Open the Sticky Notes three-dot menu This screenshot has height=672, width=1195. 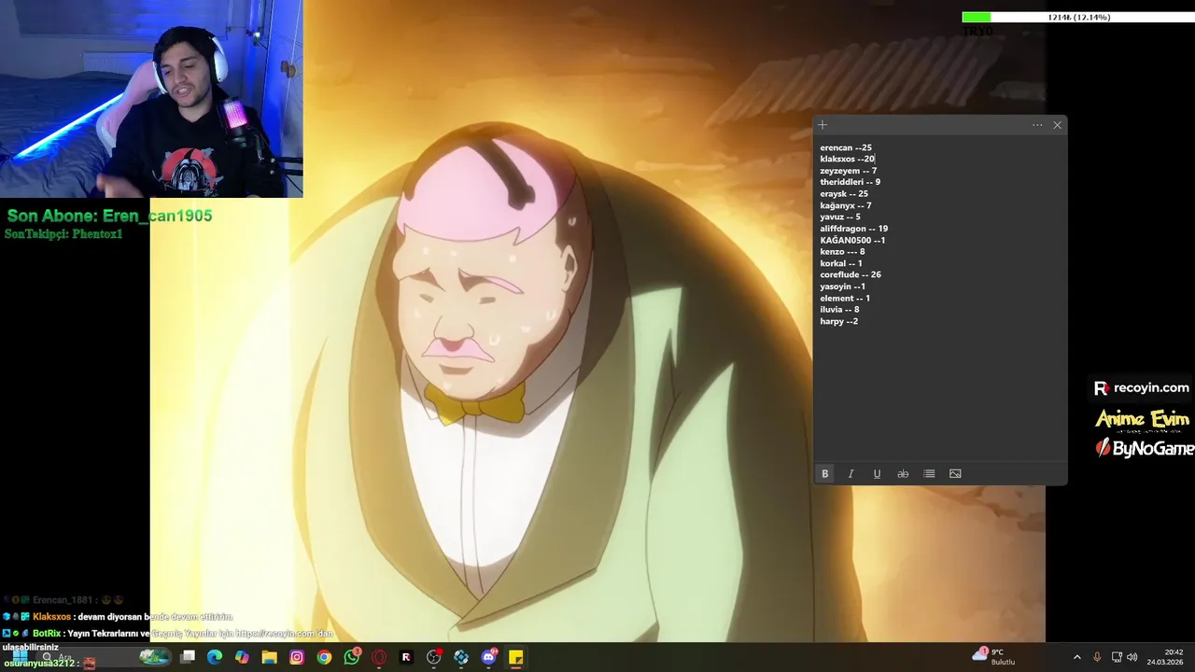click(1037, 125)
